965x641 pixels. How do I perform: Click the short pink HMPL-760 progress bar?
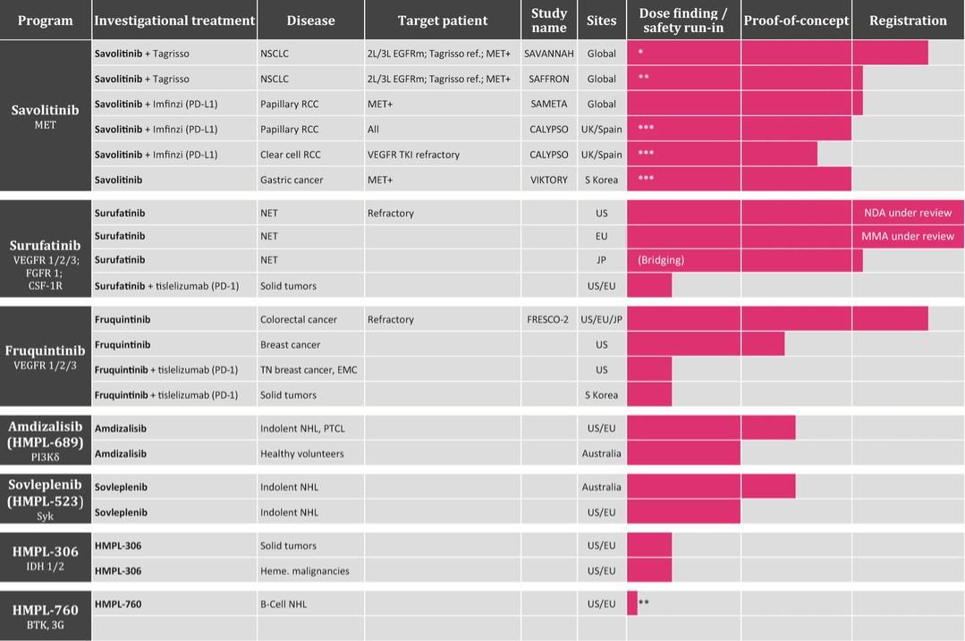[x=632, y=603]
